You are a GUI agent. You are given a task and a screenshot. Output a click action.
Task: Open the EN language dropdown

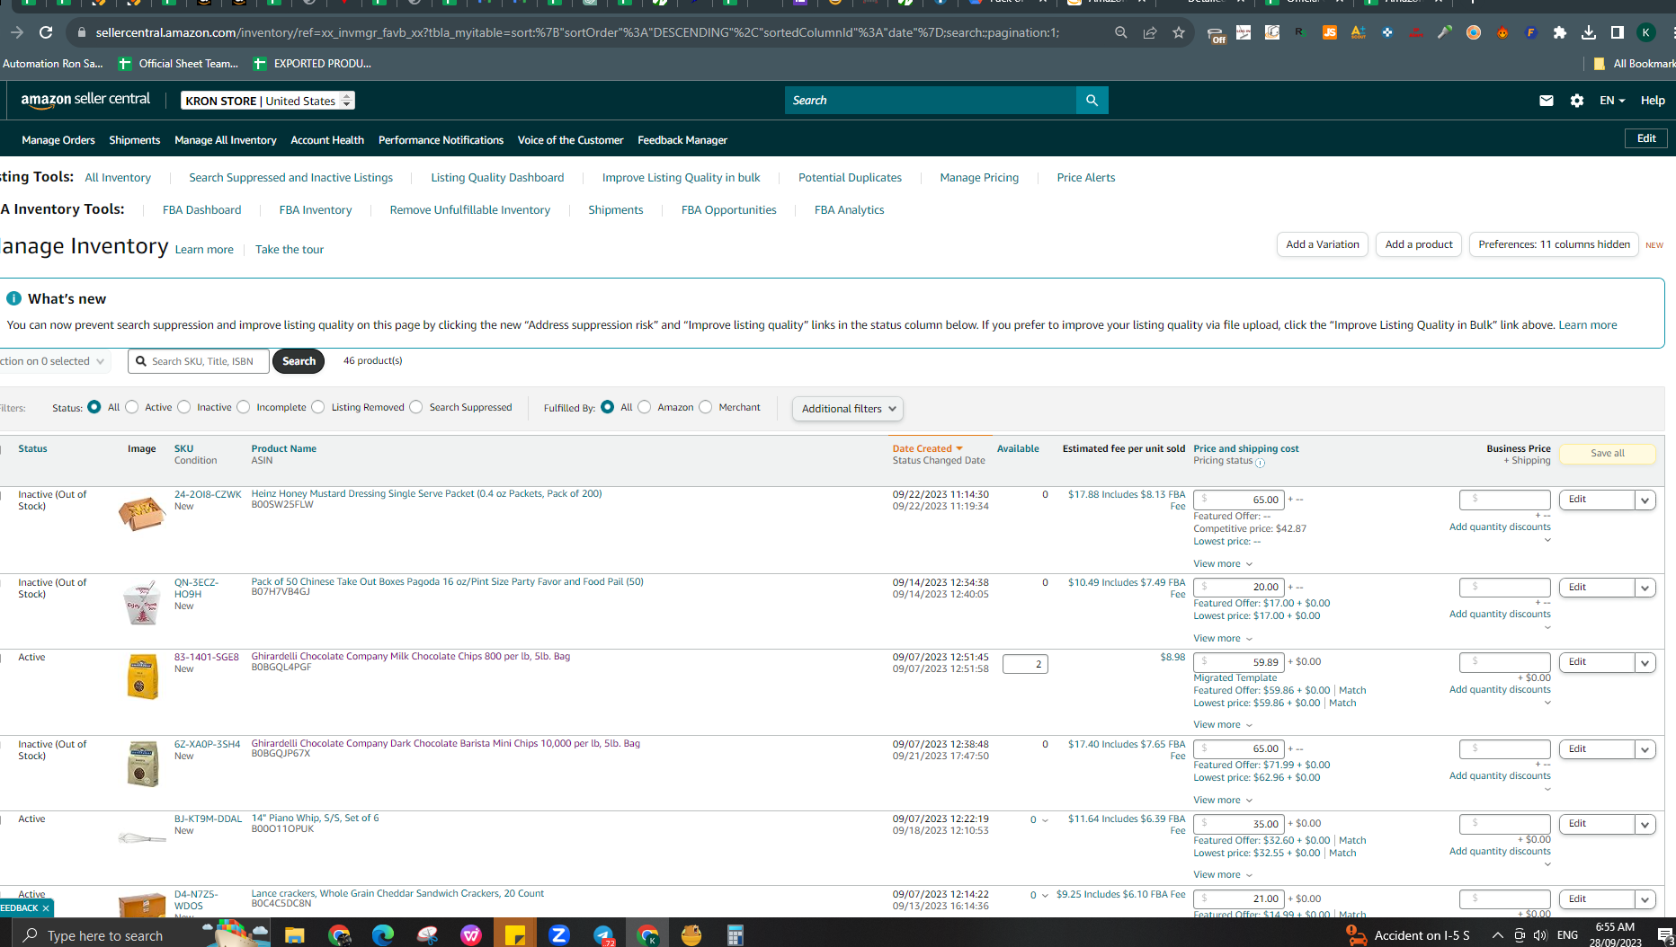(1612, 101)
